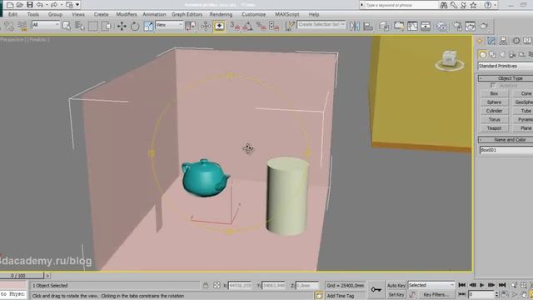533x300 pixels.
Task: Save the file with the floppy disk icon
Action: [30, 5]
